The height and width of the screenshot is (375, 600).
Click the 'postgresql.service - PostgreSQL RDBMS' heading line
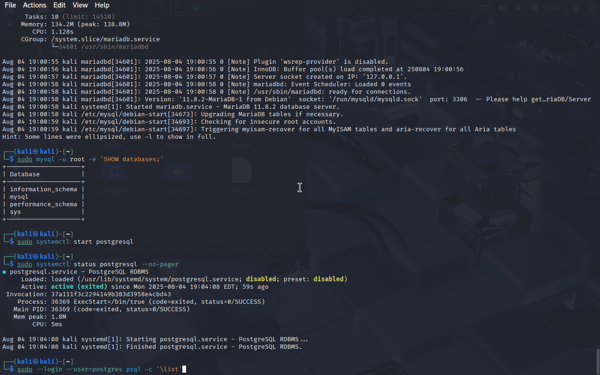tap(79, 272)
